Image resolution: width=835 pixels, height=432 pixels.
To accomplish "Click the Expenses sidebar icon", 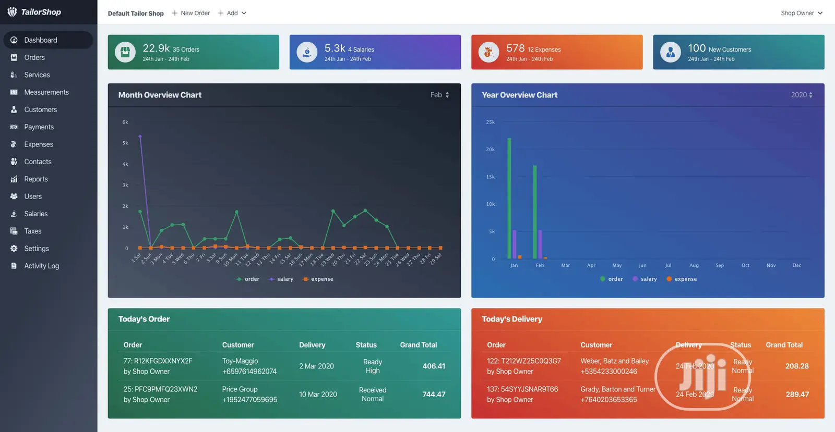I will click(x=14, y=144).
